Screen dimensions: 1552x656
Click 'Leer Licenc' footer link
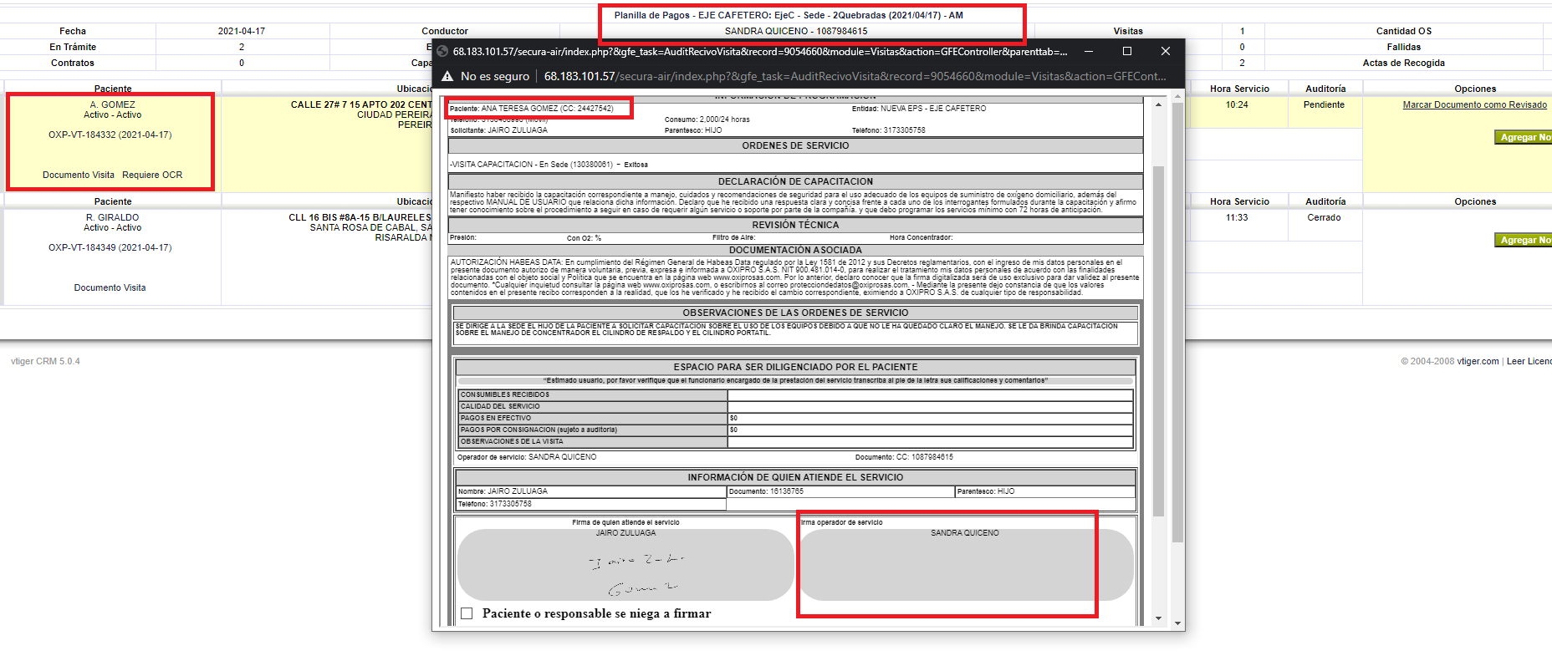pyautogui.click(x=1529, y=361)
